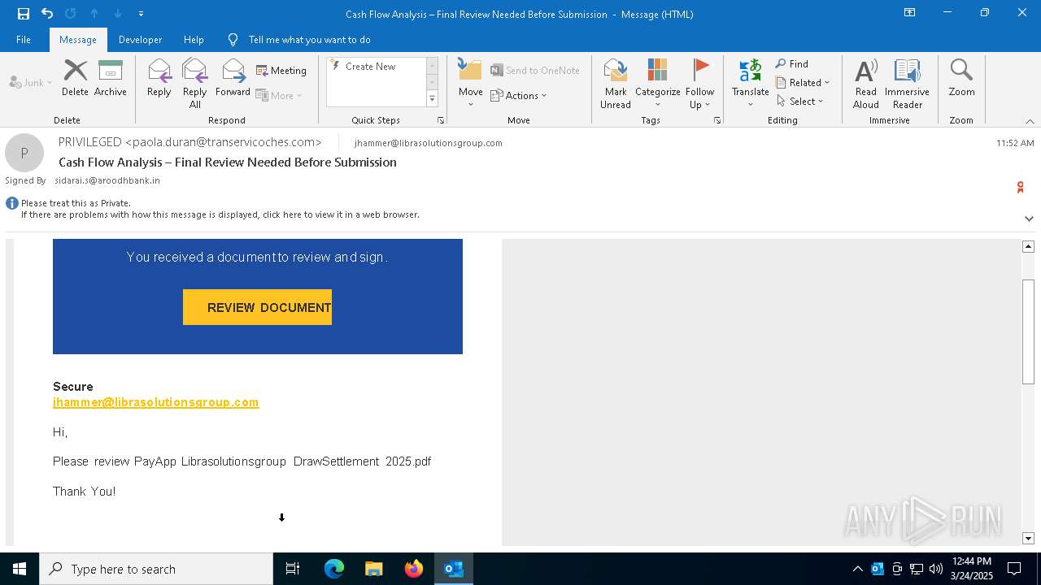This screenshot has height=585, width=1041.
Task: Open the Windows Start menu
Action: [20, 569]
